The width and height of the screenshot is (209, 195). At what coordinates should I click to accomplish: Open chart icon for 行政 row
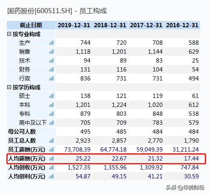[51, 78]
